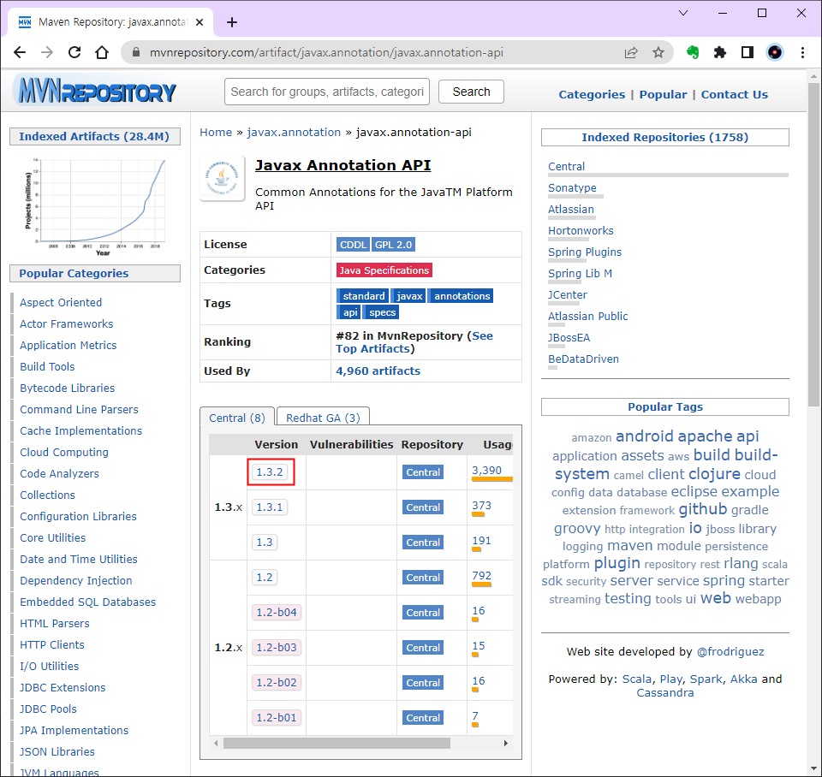Open the BeDataDriven repository link
The width and height of the screenshot is (822, 777).
[x=583, y=359]
